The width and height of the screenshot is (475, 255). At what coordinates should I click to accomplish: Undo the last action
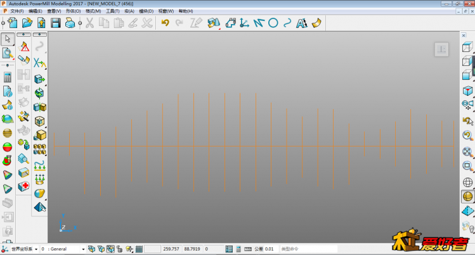165,23
